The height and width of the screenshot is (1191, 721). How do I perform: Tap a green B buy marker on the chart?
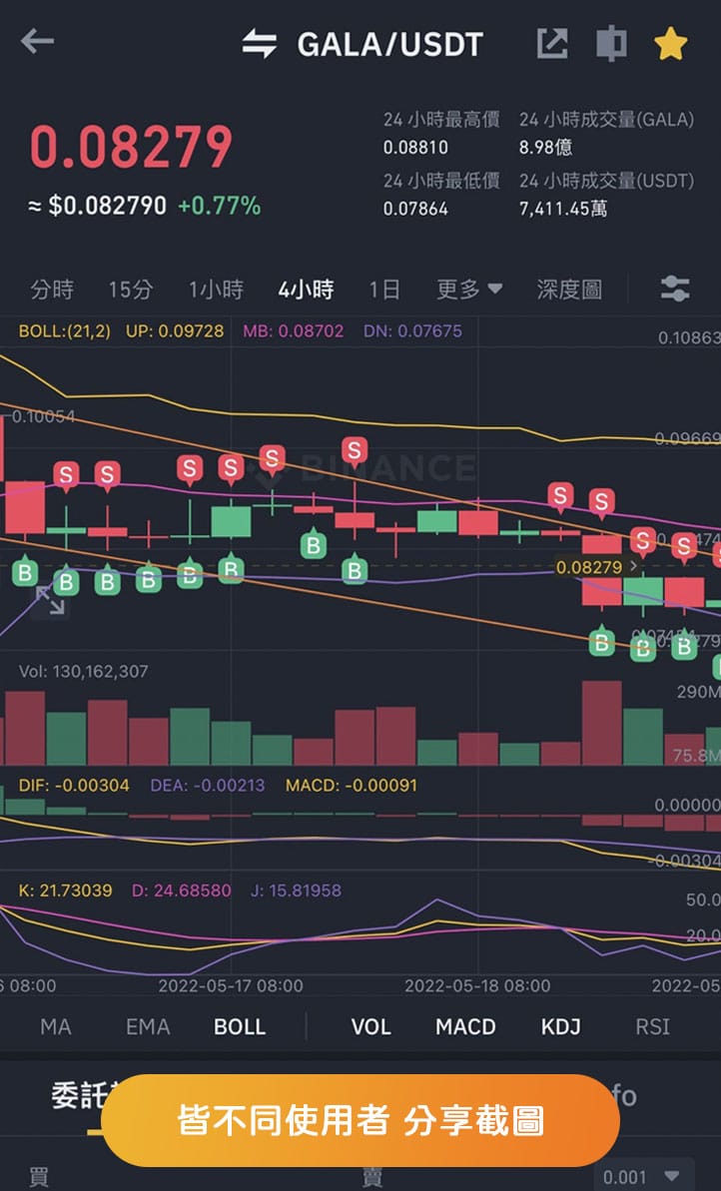(x=353, y=572)
